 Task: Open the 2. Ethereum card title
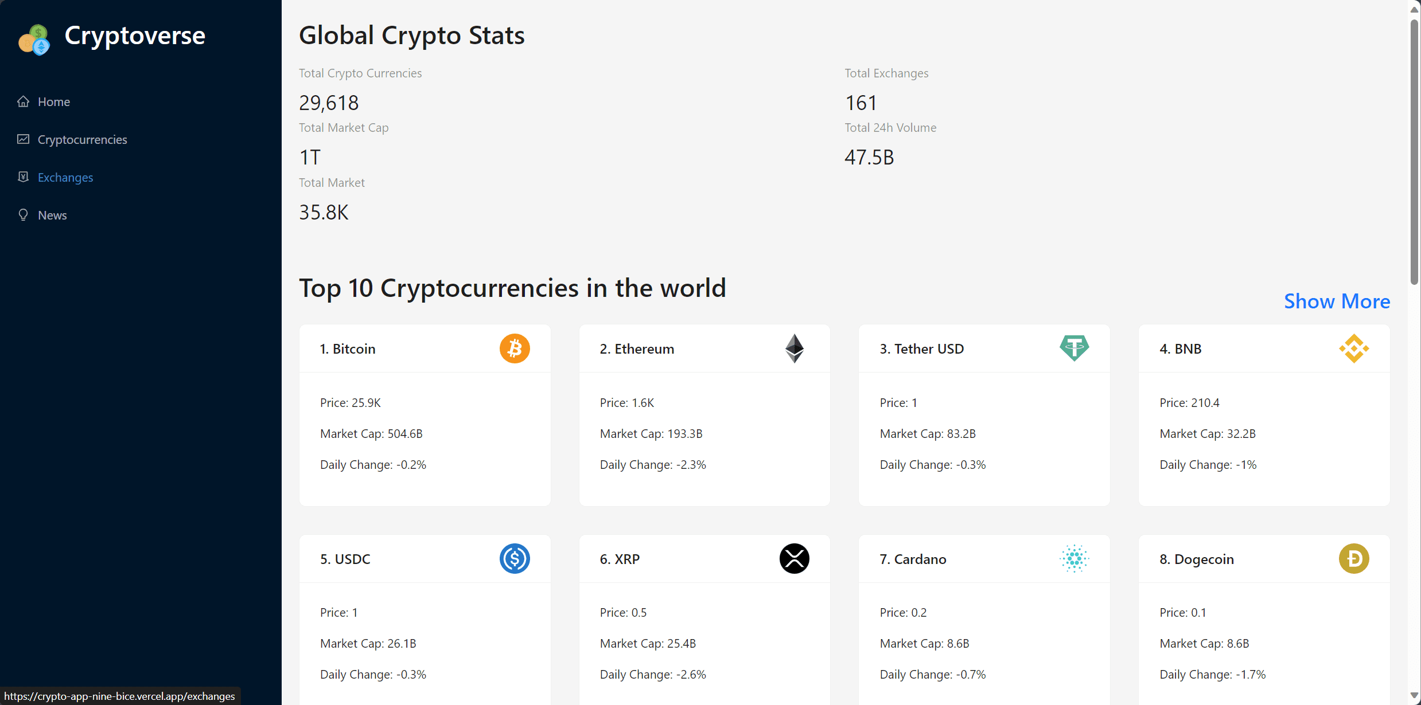637,348
